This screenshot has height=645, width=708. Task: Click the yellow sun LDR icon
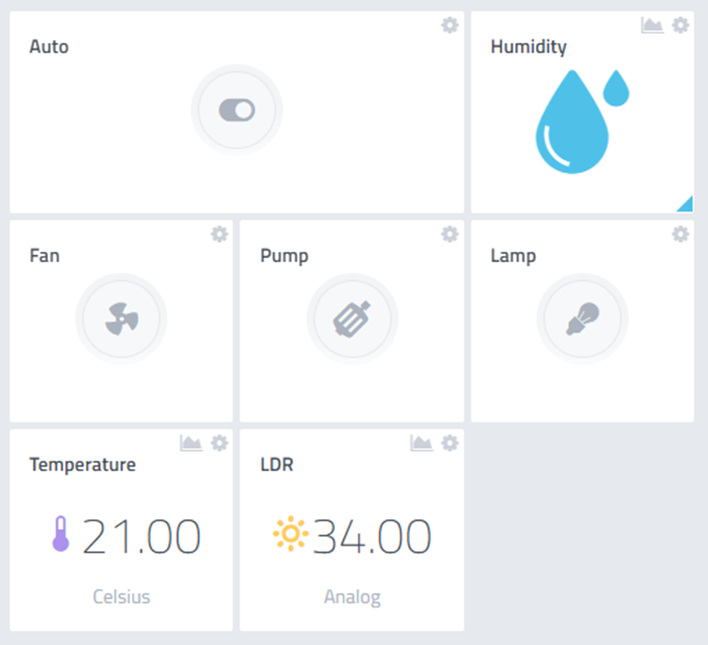tap(291, 533)
